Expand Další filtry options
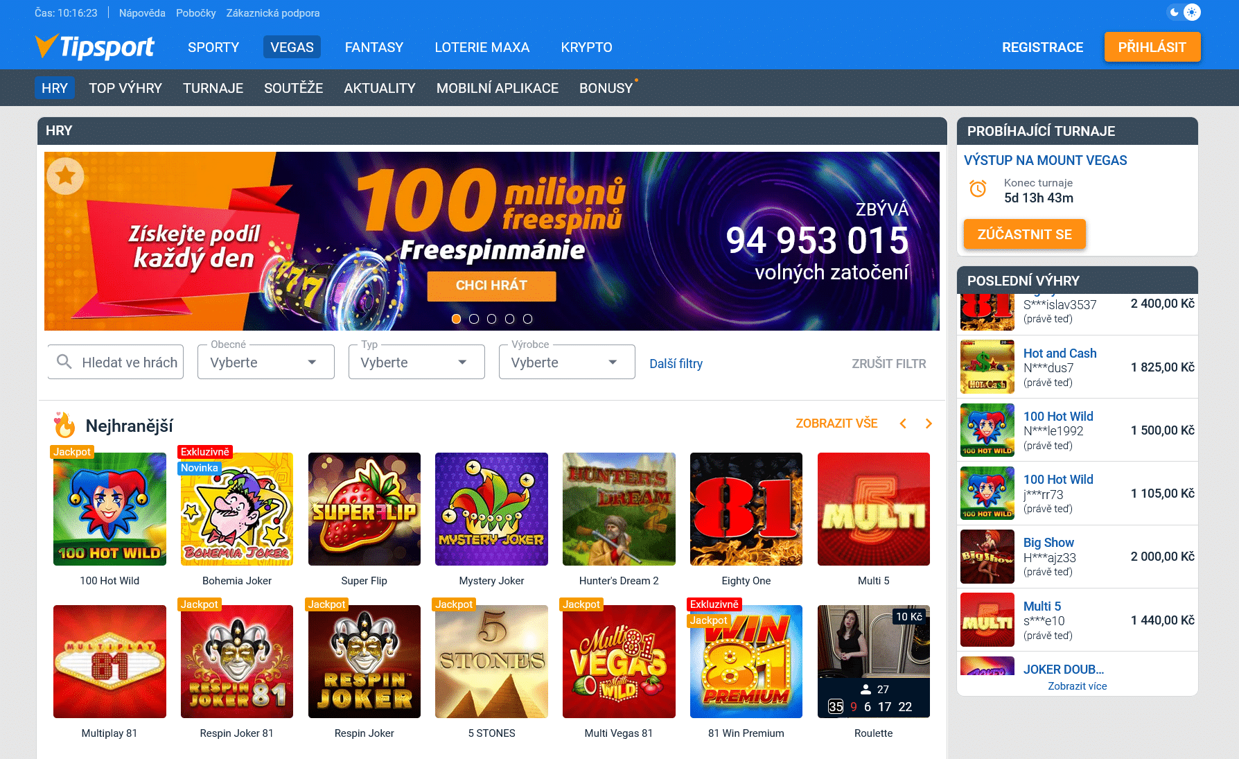The image size is (1239, 759). point(676,363)
